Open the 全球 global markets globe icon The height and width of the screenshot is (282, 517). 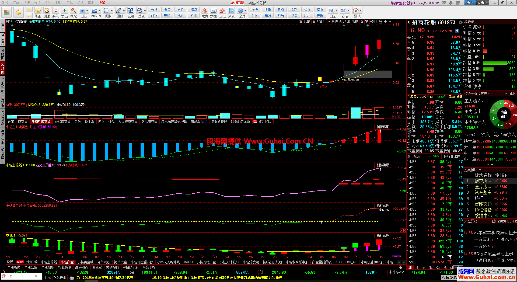point(240,11)
